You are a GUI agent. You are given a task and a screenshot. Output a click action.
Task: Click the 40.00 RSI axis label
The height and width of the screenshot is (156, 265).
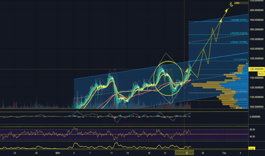point(252,137)
